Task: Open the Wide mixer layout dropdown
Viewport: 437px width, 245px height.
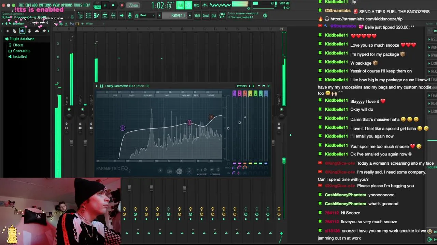Action: tap(89, 24)
